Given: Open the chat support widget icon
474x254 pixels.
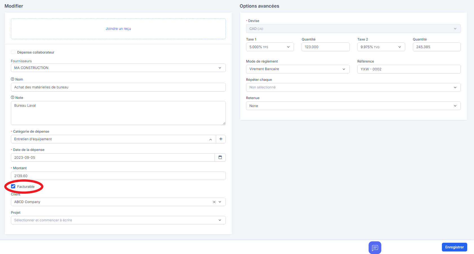Looking at the screenshot, I should (375, 248).
